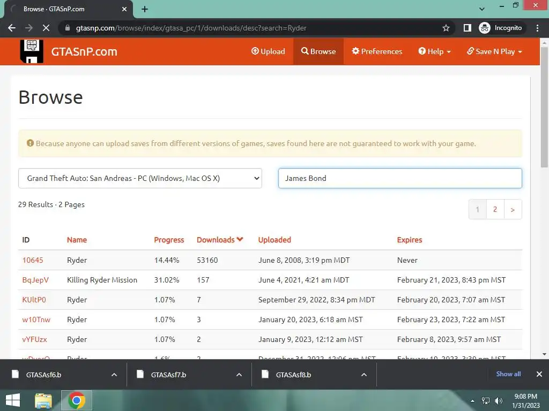Open save ID BqJepV
Viewport: 549px width, 411px height.
coord(35,280)
